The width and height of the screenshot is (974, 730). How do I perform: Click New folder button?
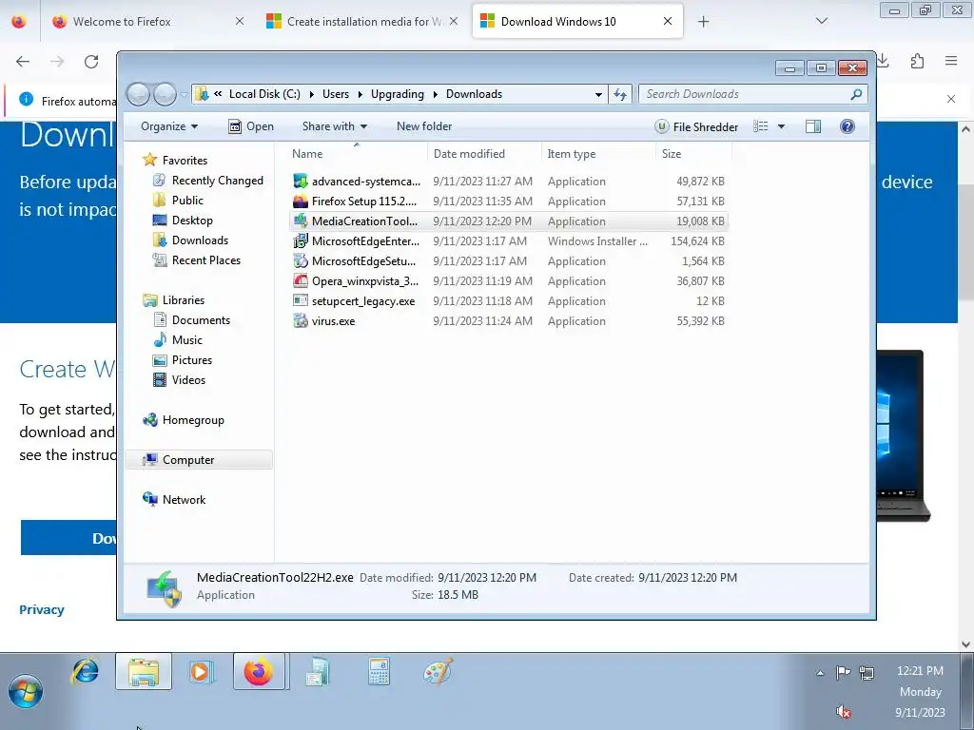coord(424,126)
